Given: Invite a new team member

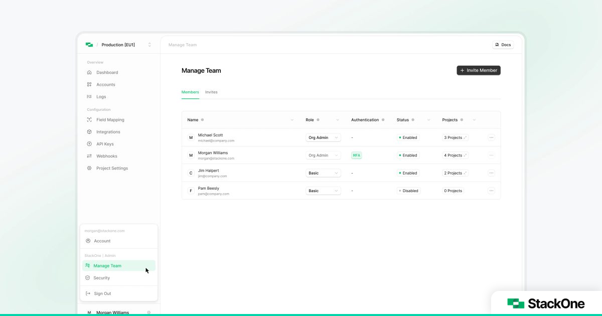Looking at the screenshot, I should [479, 70].
